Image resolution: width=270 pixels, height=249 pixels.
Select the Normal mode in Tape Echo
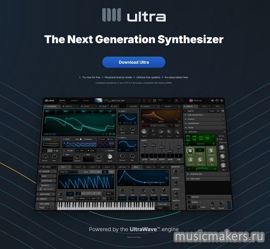click(x=220, y=136)
